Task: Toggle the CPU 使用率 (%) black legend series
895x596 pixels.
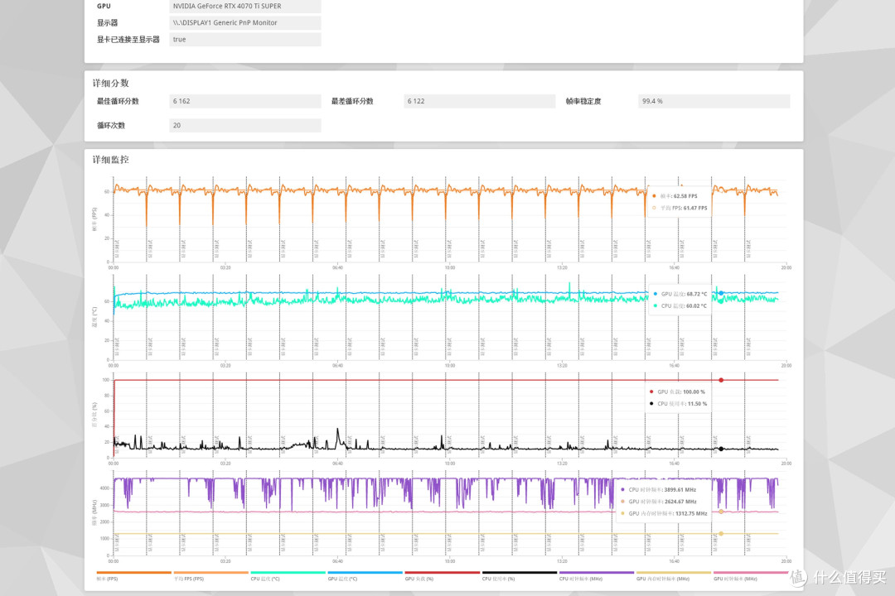Action: click(519, 575)
